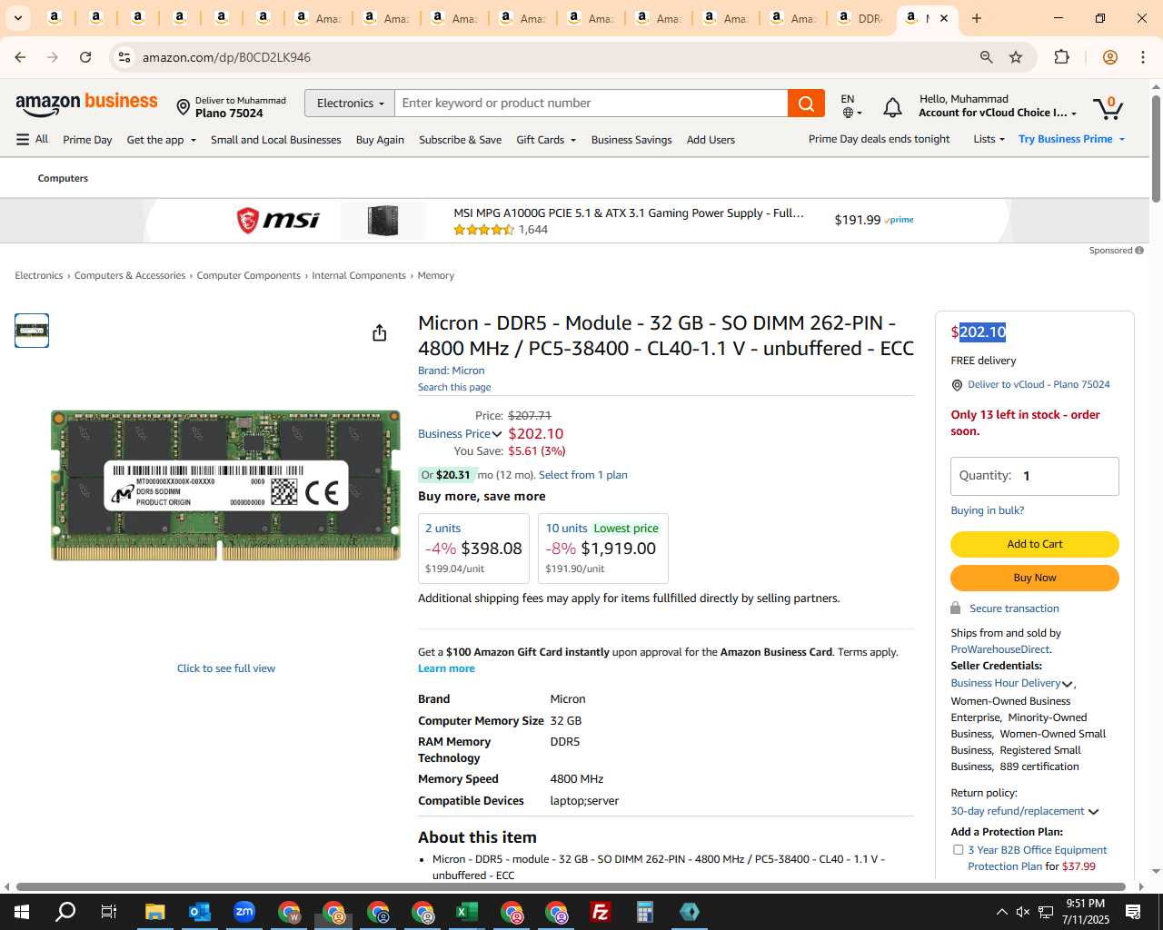Open Business Savings menu item
Viewport: 1163px width, 930px height.
(x=631, y=140)
